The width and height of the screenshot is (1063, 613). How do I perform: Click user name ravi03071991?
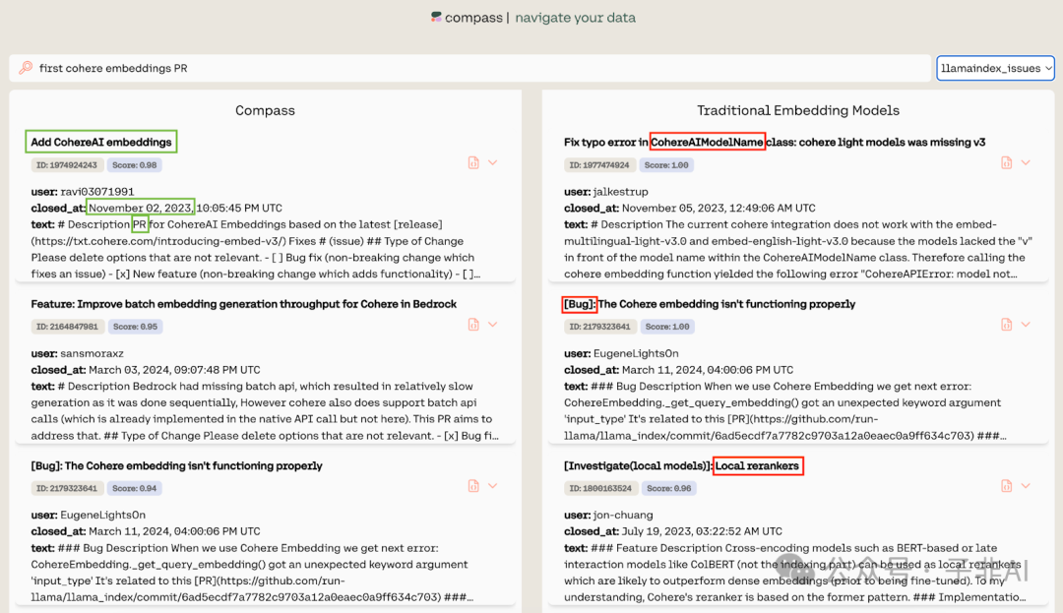[x=96, y=192]
